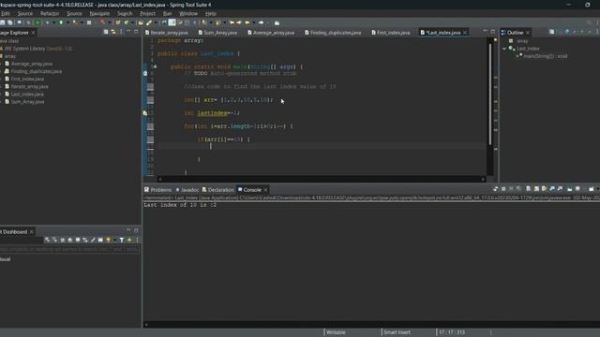Click the Terminate square icon in Console toolbar
600x337 pixels.
503,189
